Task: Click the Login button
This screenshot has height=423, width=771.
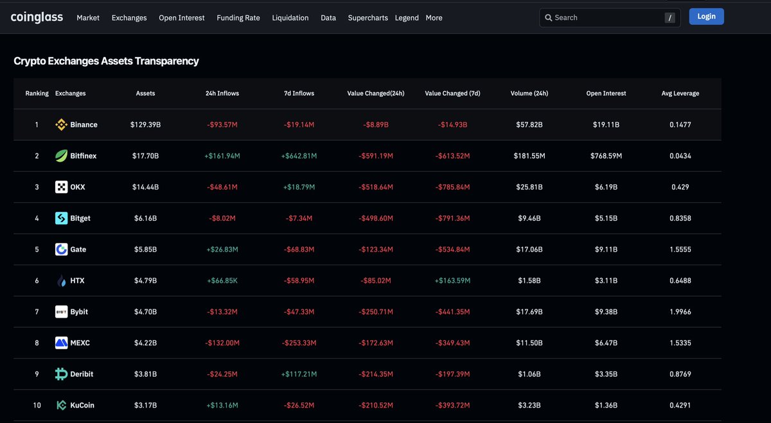Action: pyautogui.click(x=706, y=17)
